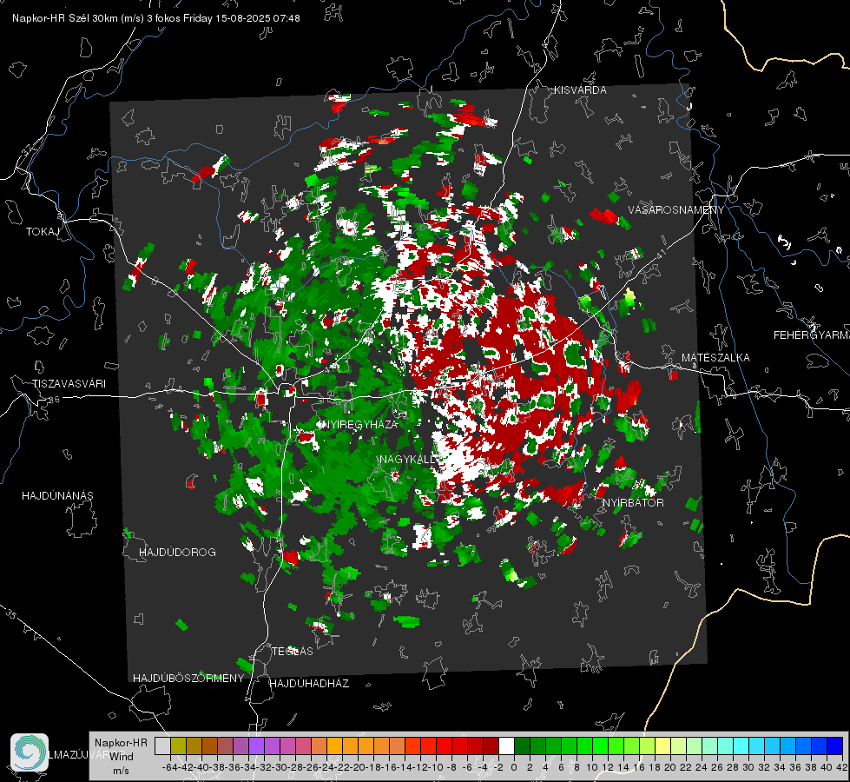Select the HAJDÚDOROG city label
The width and height of the screenshot is (850, 782).
tap(177, 552)
